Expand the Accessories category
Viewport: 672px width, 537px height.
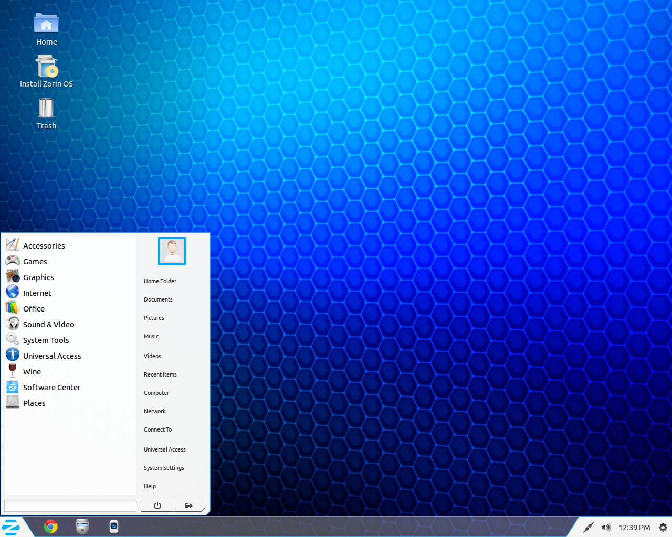(44, 246)
